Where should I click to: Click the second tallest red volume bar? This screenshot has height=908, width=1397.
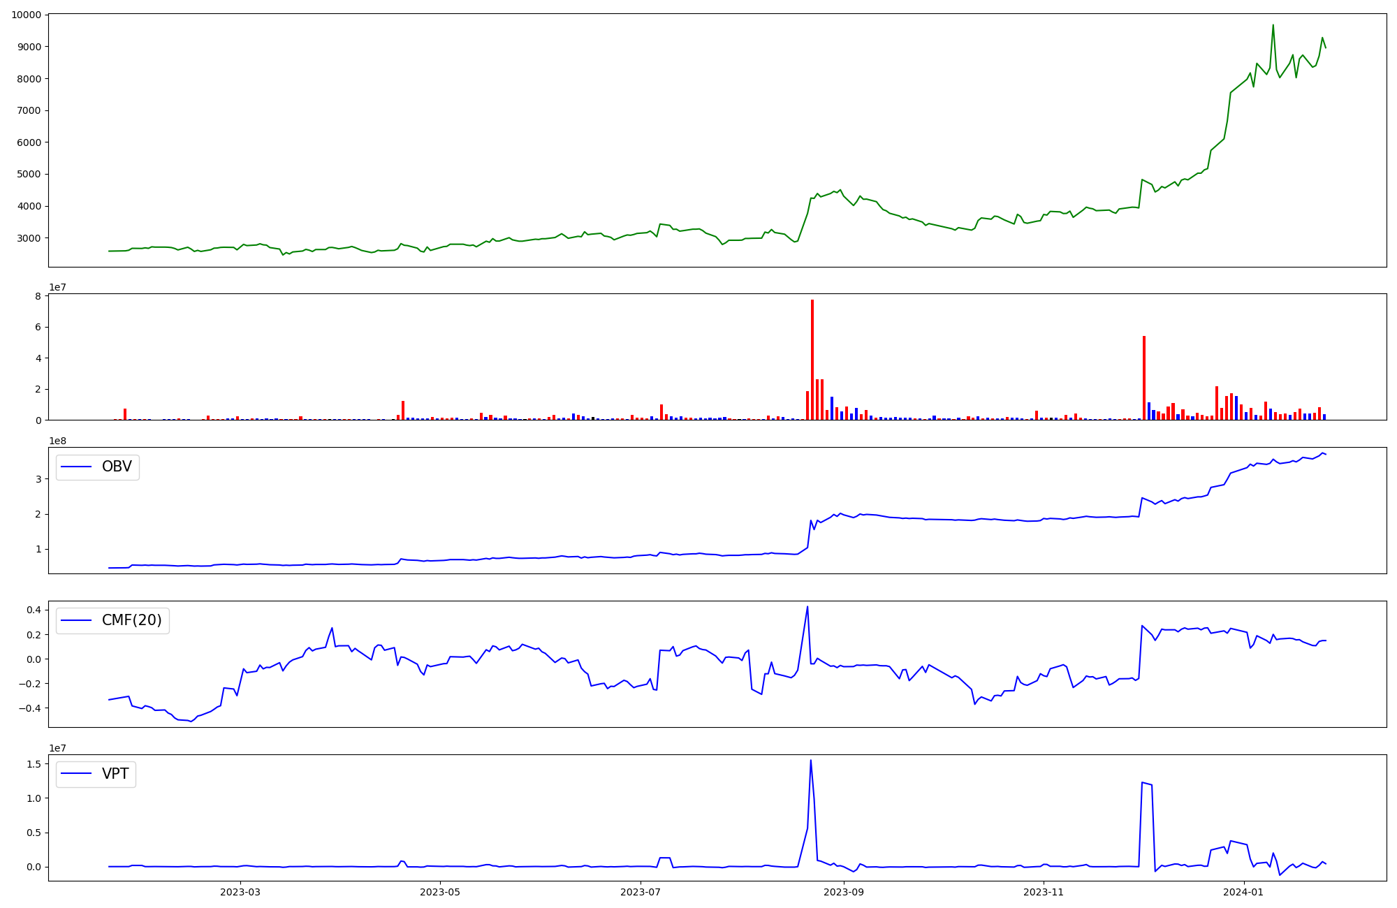(1144, 378)
